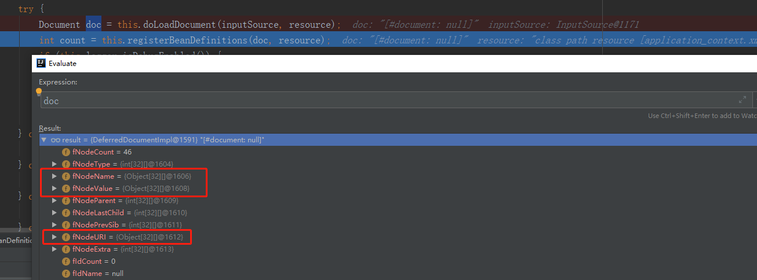757x280 pixels.
Task: Click the watch glasses icon on result row
Action: click(x=56, y=140)
